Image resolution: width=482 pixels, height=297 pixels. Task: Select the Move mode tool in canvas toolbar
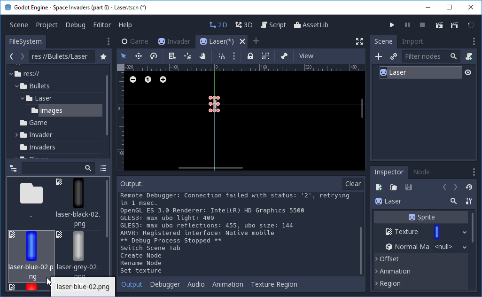[139, 56]
